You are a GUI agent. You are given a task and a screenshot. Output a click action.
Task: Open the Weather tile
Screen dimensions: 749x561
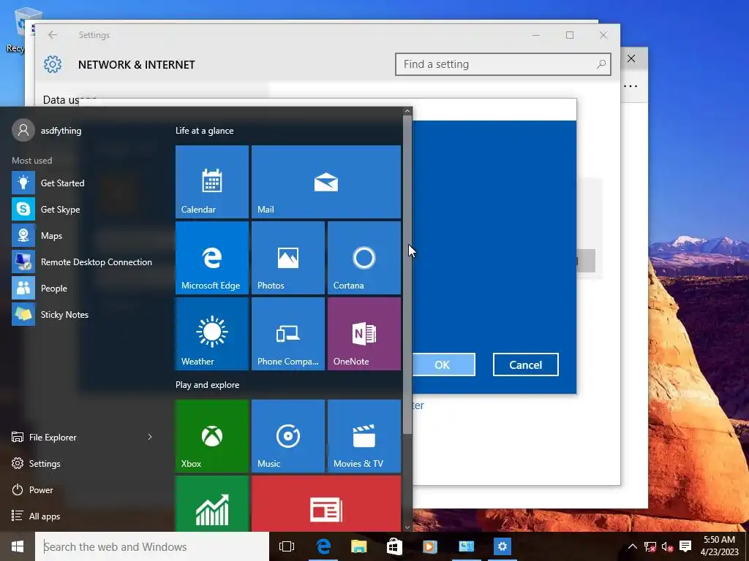click(x=212, y=333)
